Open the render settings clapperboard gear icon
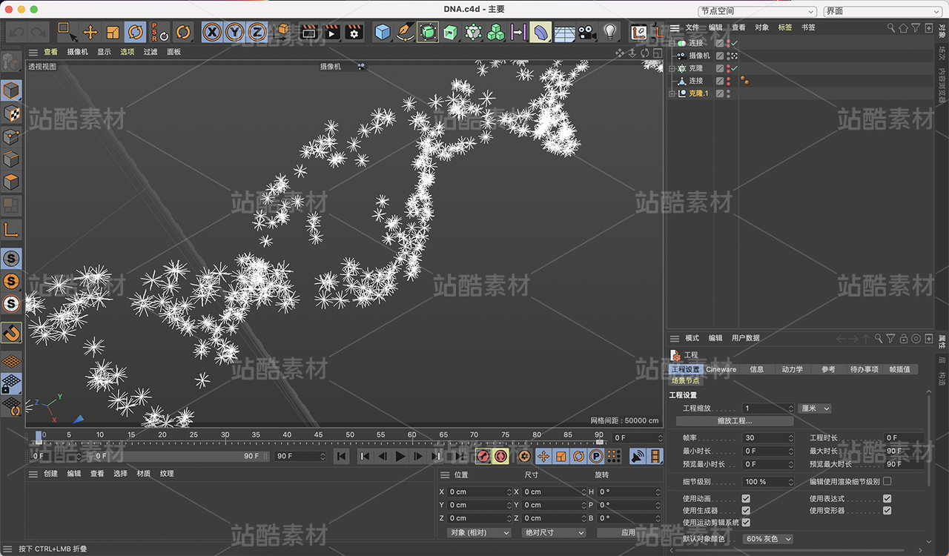 click(x=354, y=32)
